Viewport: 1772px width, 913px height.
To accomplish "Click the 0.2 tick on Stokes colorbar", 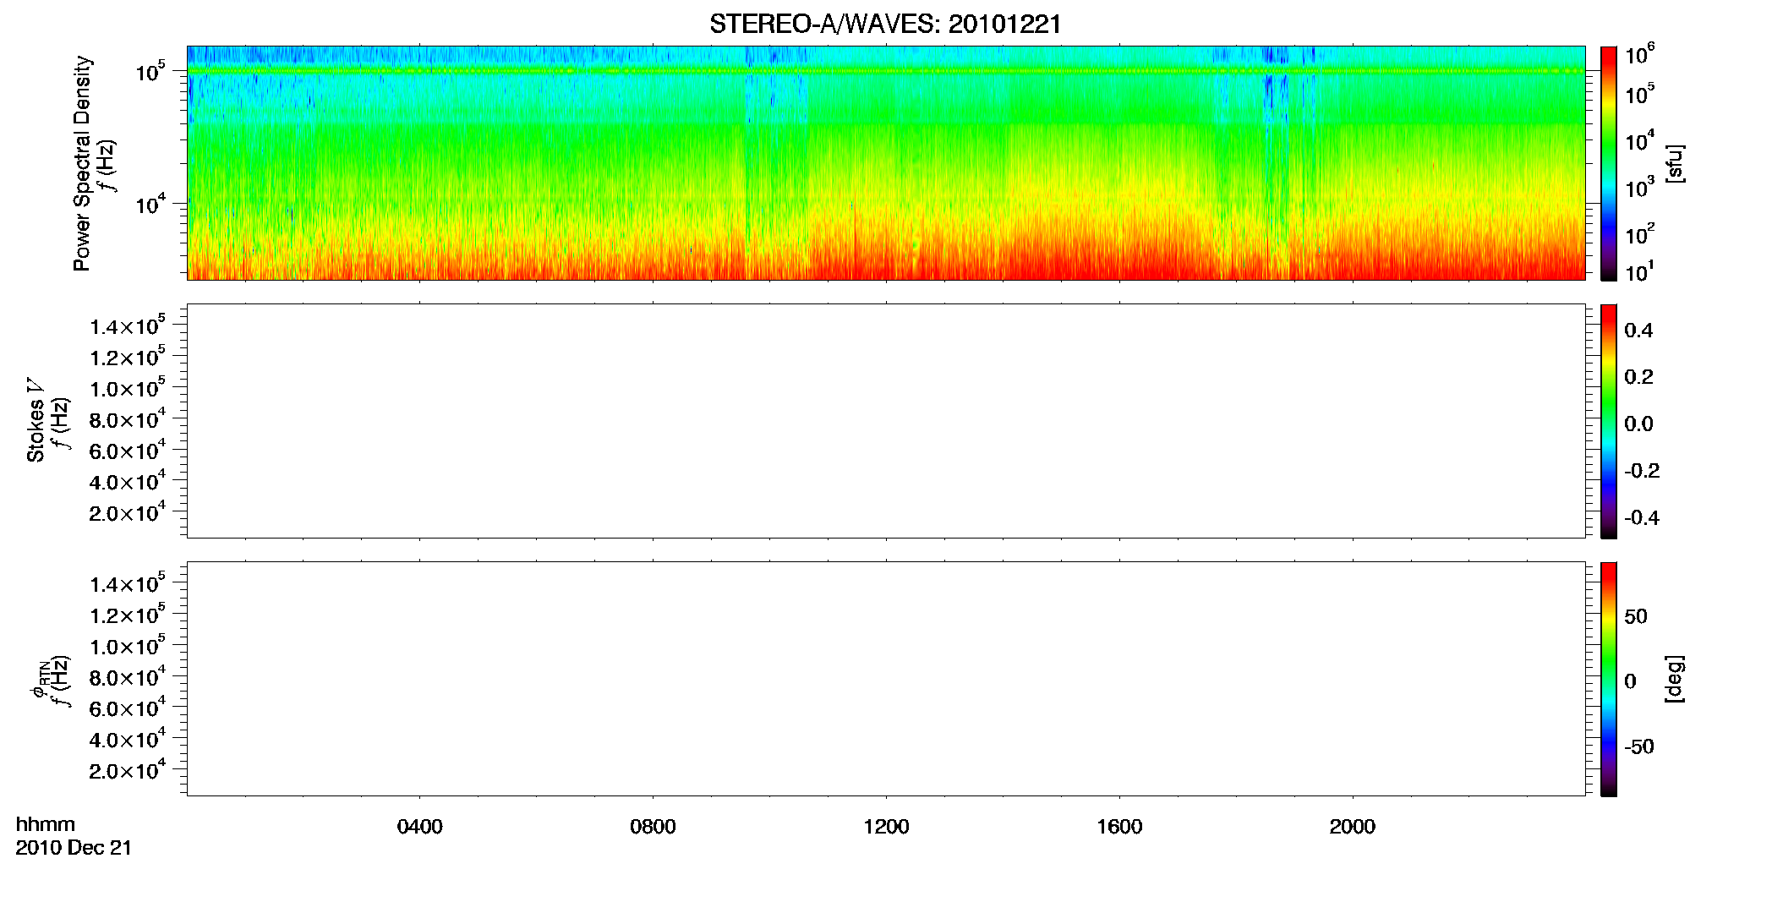I will point(1638,377).
